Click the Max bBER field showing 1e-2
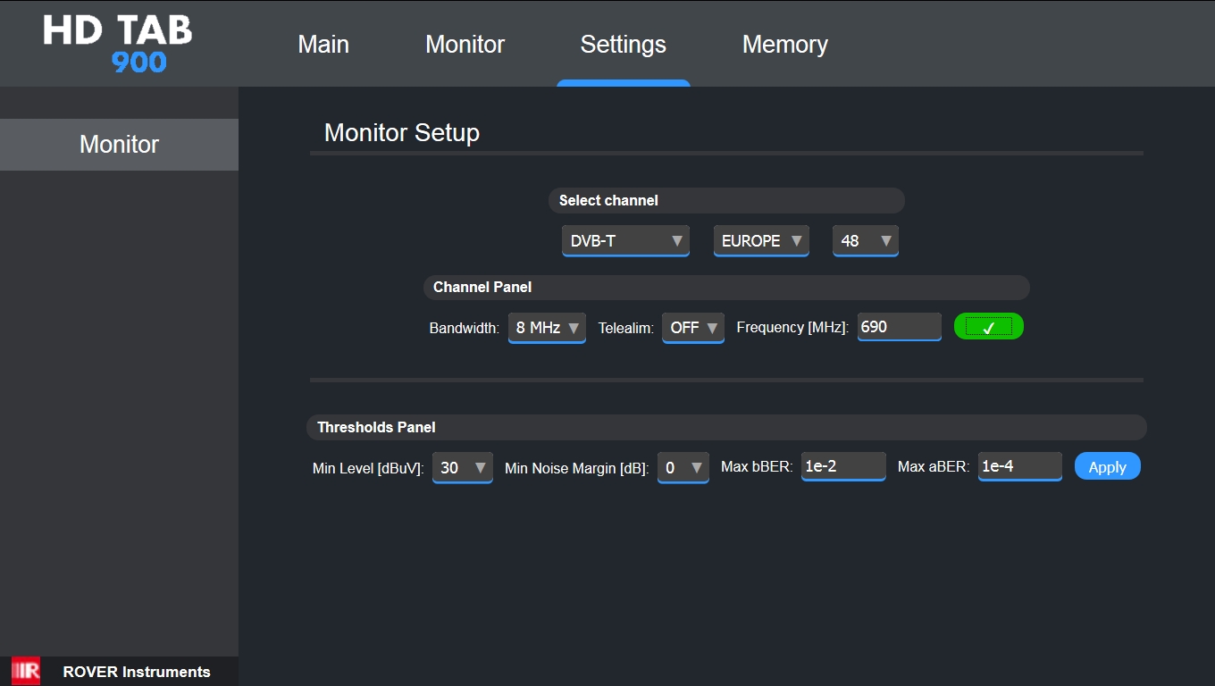This screenshot has height=686, width=1215. tap(843, 466)
